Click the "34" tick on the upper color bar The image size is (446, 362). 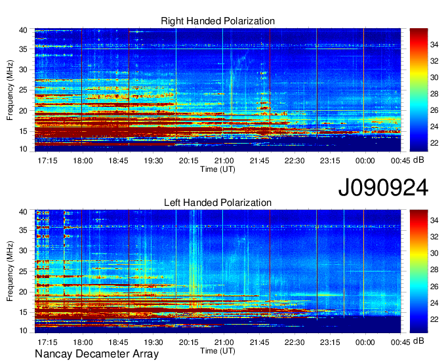[434, 45]
